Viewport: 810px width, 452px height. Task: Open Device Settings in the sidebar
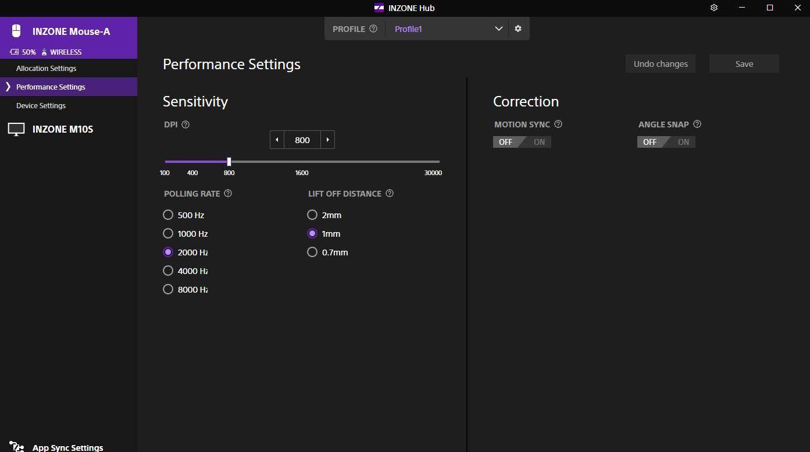pyautogui.click(x=41, y=105)
